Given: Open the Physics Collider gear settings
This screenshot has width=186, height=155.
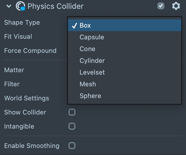Looking at the screenshot, I should [x=176, y=6].
